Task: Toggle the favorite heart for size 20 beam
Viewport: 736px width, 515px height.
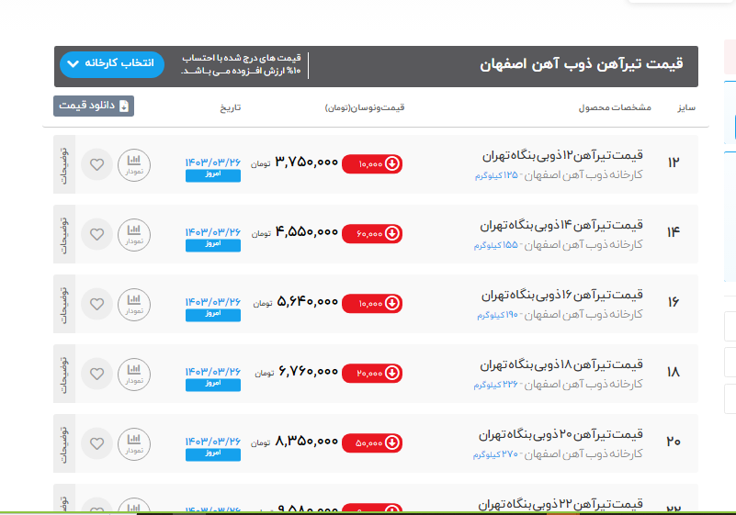Action: click(96, 443)
